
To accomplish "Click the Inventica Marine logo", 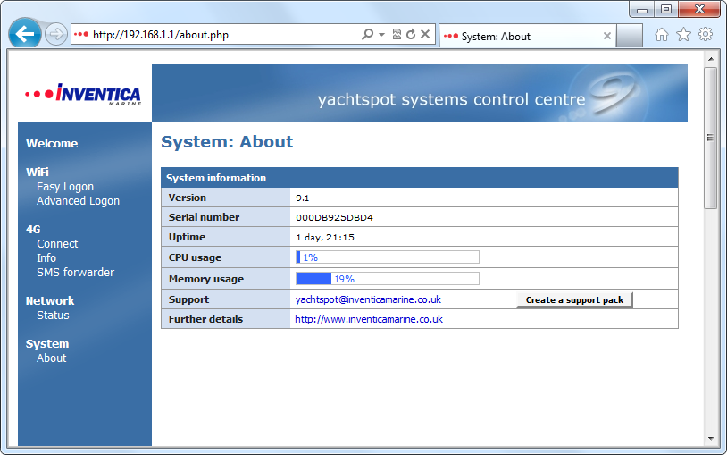I will click(x=83, y=94).
